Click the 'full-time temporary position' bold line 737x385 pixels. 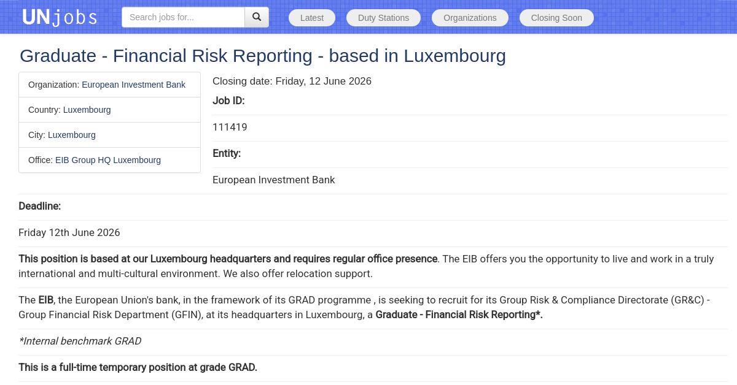point(138,367)
